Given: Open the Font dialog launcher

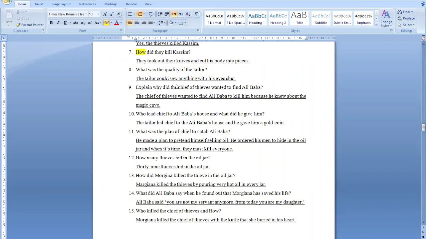Looking at the screenshot, I should 121,31.
